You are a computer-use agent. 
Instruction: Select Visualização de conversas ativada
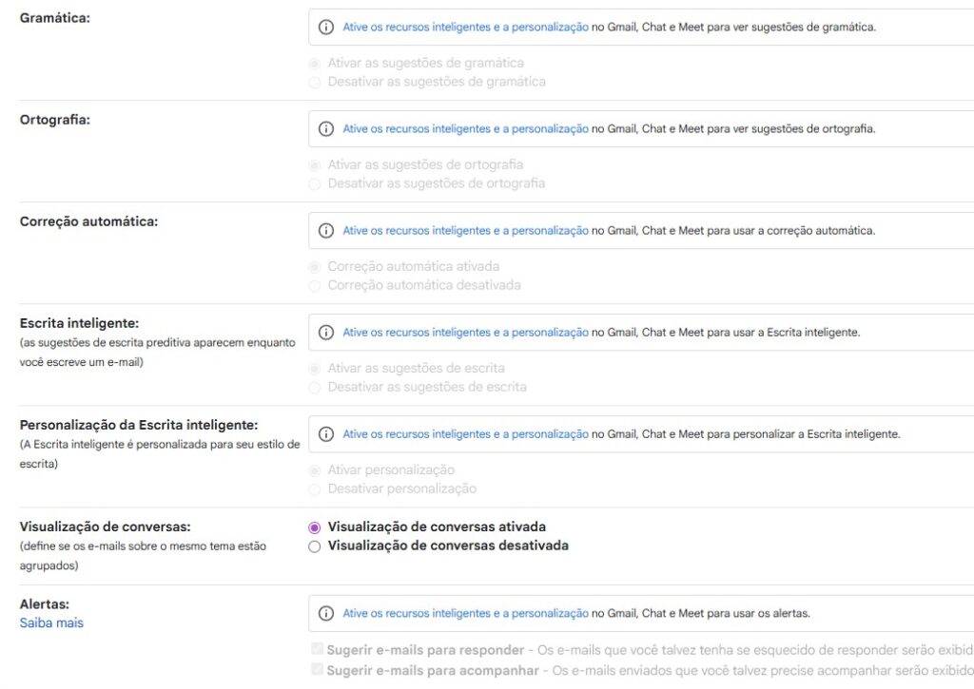tap(315, 526)
